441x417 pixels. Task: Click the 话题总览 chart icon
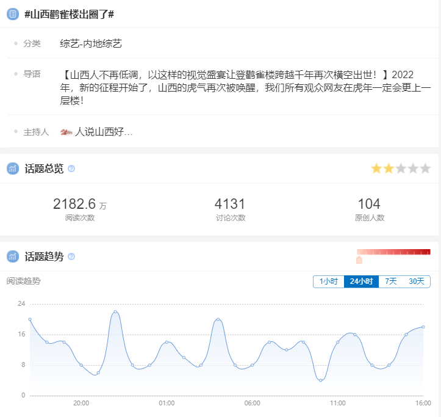(13, 169)
